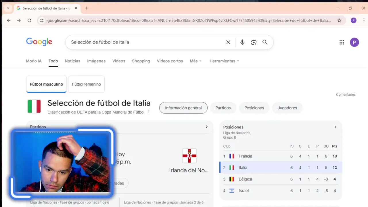
Task: Click the Google logo
Action: [39, 42]
